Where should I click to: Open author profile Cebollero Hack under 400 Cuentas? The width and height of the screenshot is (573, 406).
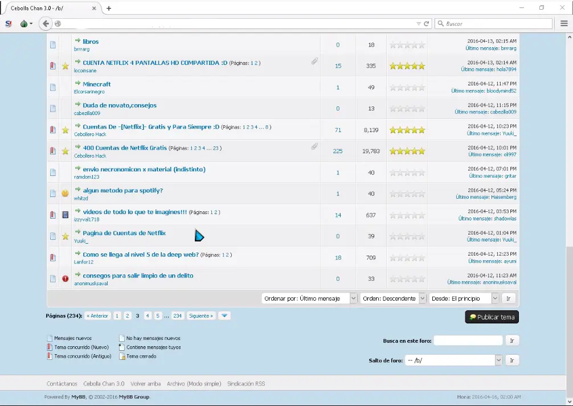pos(90,155)
